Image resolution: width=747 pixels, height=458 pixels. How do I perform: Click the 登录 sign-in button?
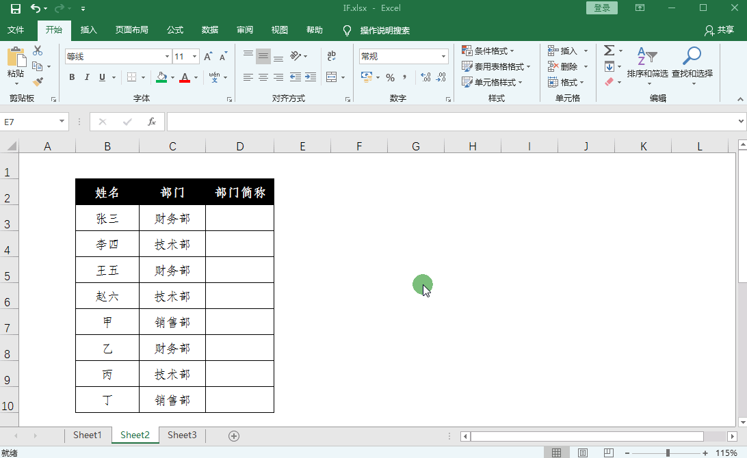pyautogui.click(x=602, y=8)
